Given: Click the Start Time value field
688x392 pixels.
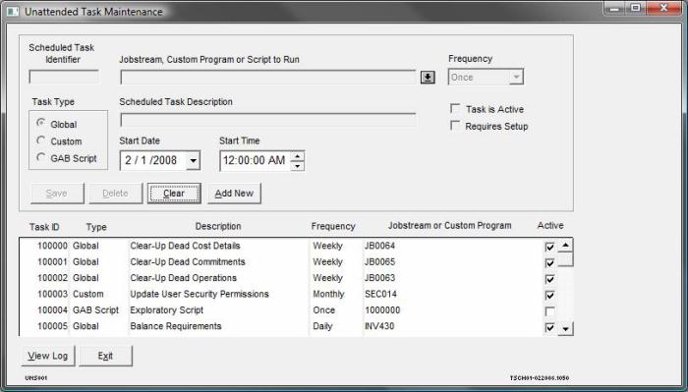Looking at the screenshot, I should click(x=255, y=160).
